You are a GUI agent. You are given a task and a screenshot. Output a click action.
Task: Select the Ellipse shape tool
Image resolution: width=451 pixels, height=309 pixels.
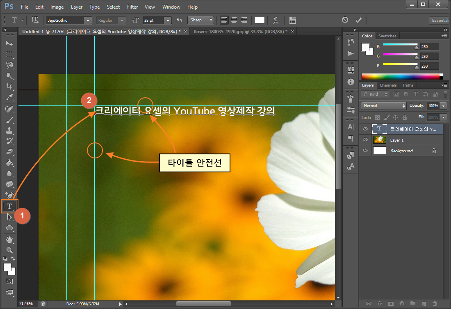pyautogui.click(x=9, y=228)
